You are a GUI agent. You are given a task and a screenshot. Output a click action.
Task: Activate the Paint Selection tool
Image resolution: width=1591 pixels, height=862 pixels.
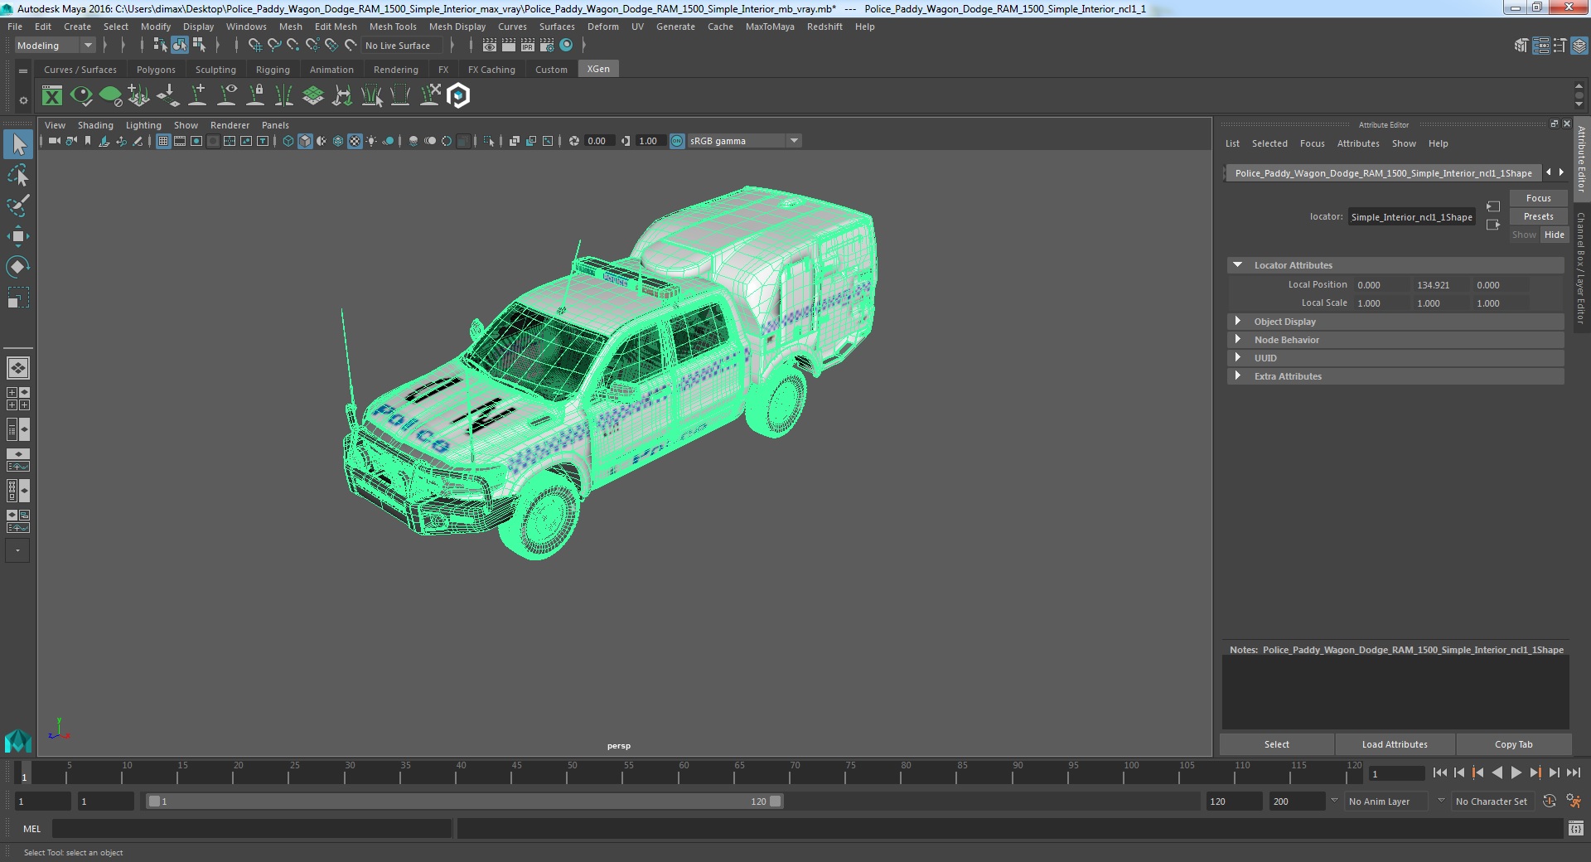pos(18,205)
